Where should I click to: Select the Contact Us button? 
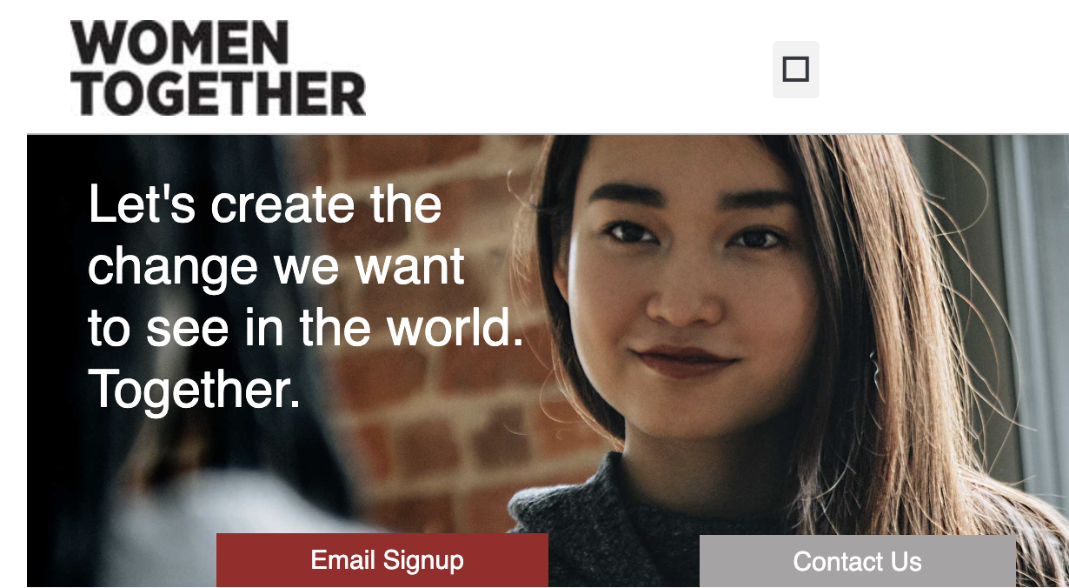(858, 561)
